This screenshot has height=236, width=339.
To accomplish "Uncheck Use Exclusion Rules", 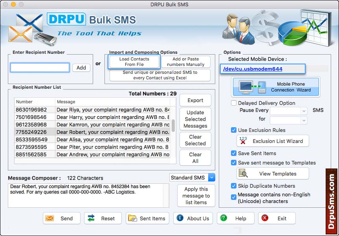I will (x=233, y=130).
